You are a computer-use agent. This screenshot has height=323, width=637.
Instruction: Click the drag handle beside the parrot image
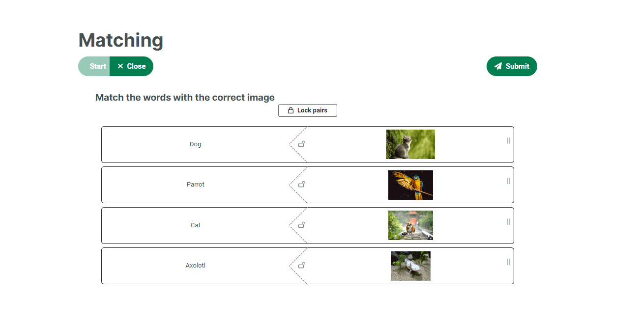[508, 181]
